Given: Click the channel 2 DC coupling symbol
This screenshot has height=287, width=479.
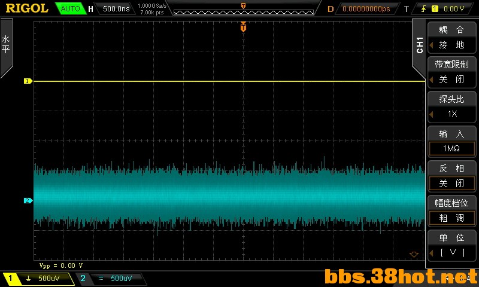Looking at the screenshot, I should coord(101,279).
